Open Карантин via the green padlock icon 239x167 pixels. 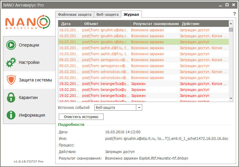[x=11, y=98]
